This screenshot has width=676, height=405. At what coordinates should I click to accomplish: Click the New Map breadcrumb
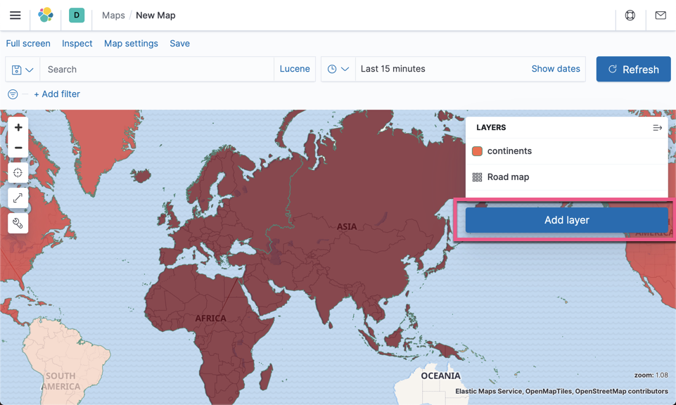click(x=155, y=15)
